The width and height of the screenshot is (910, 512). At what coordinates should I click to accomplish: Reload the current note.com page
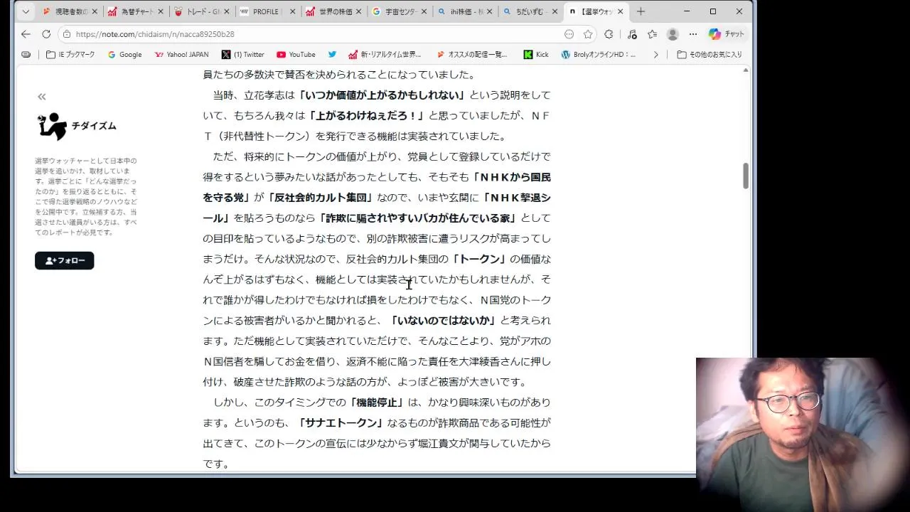(x=46, y=34)
